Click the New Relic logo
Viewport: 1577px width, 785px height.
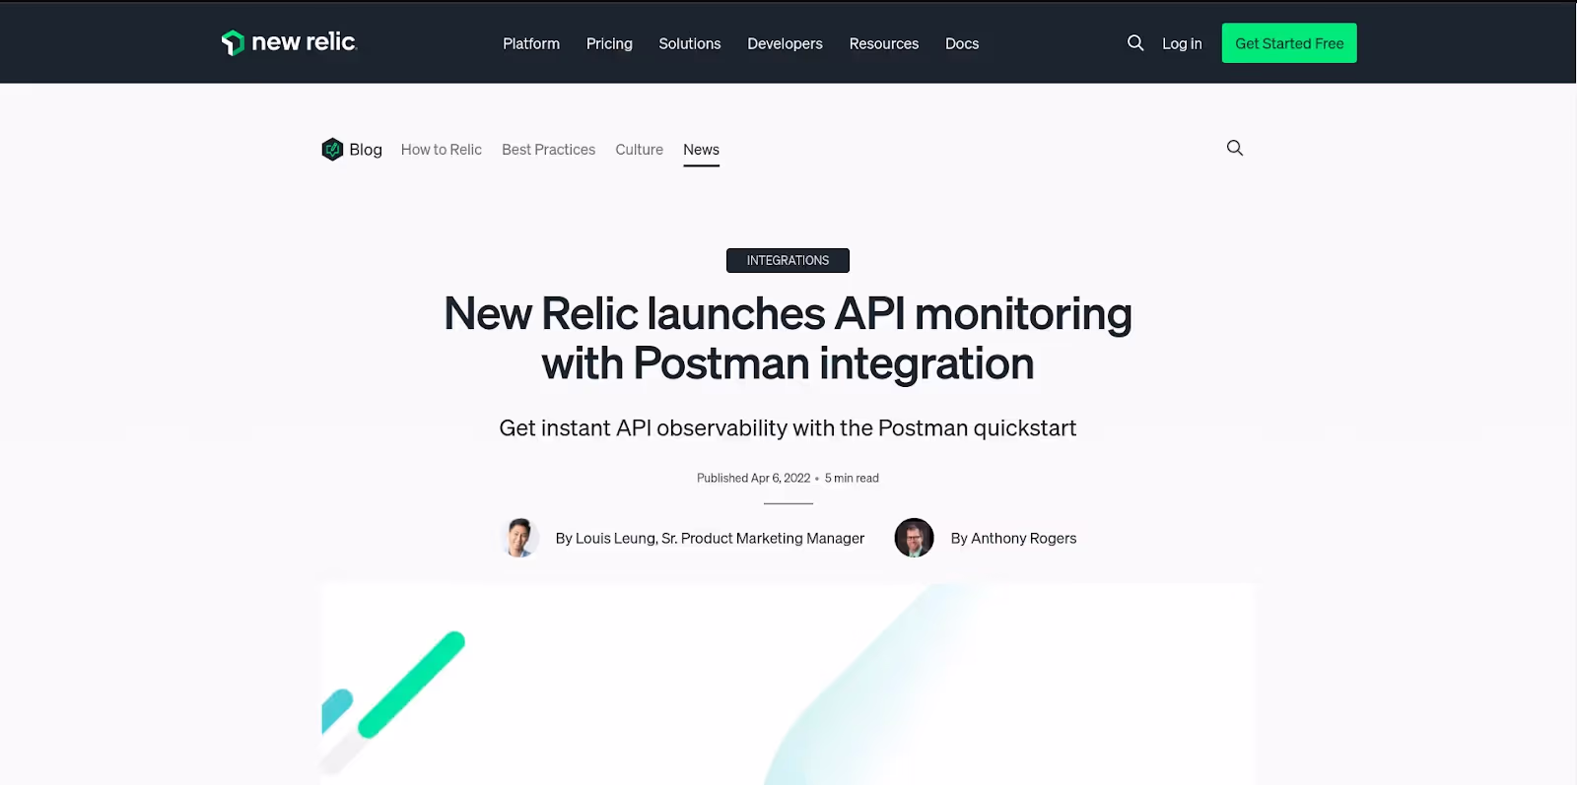point(289,42)
